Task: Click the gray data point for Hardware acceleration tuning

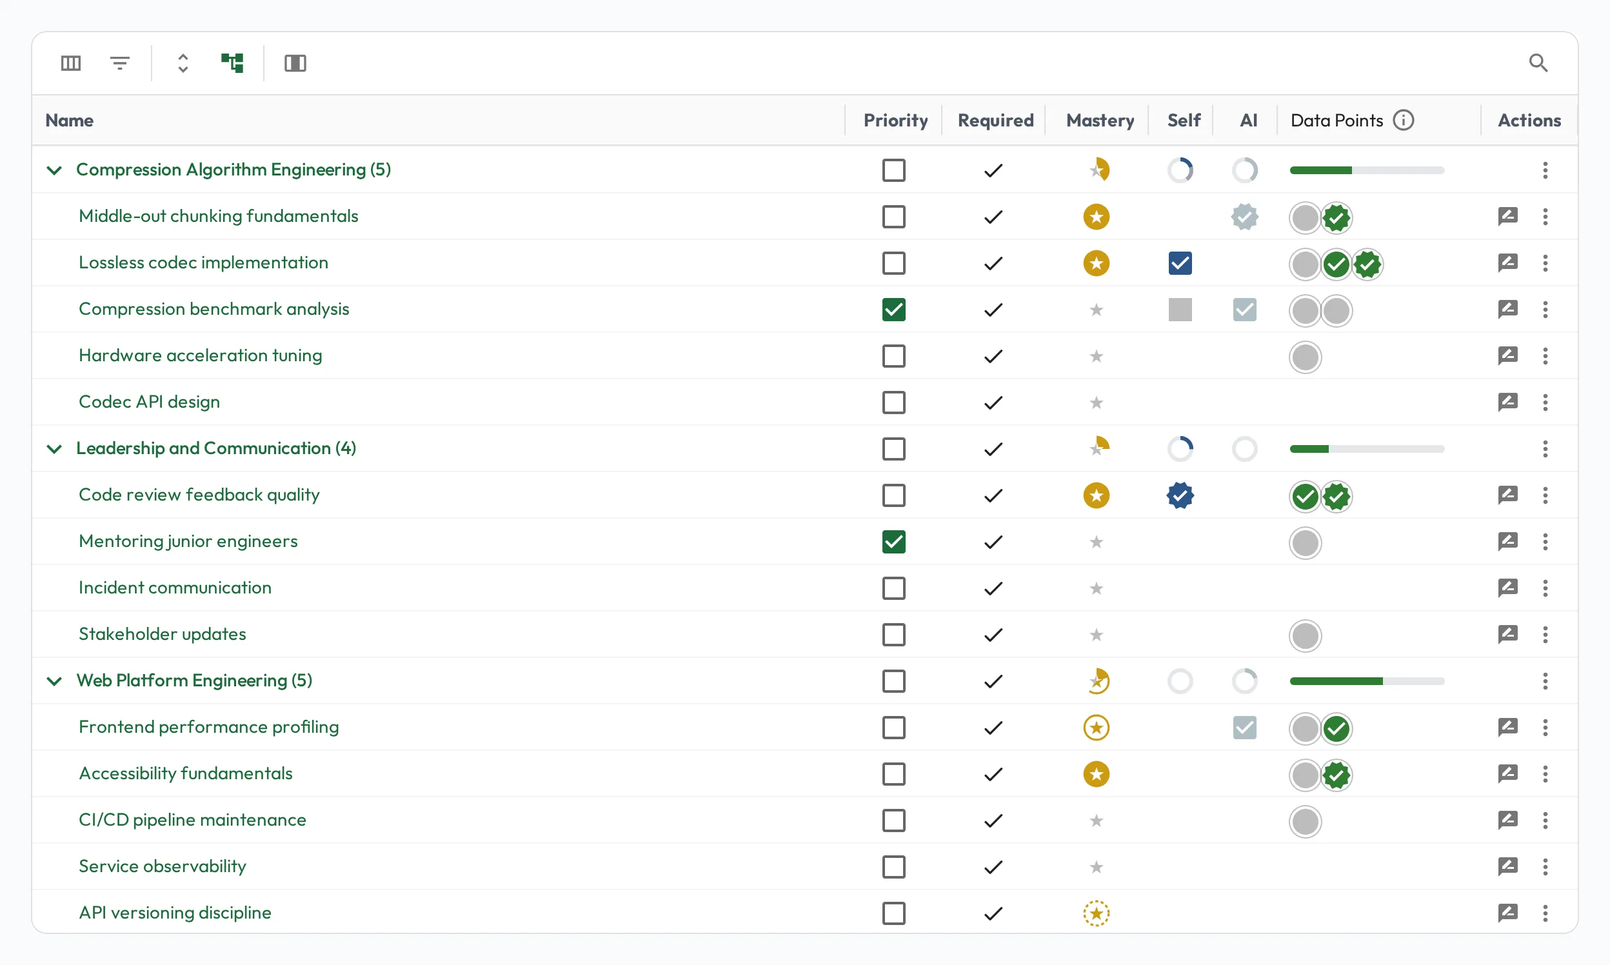Action: [x=1304, y=357]
